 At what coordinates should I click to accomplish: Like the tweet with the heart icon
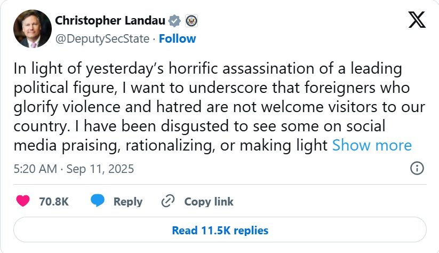tap(23, 201)
